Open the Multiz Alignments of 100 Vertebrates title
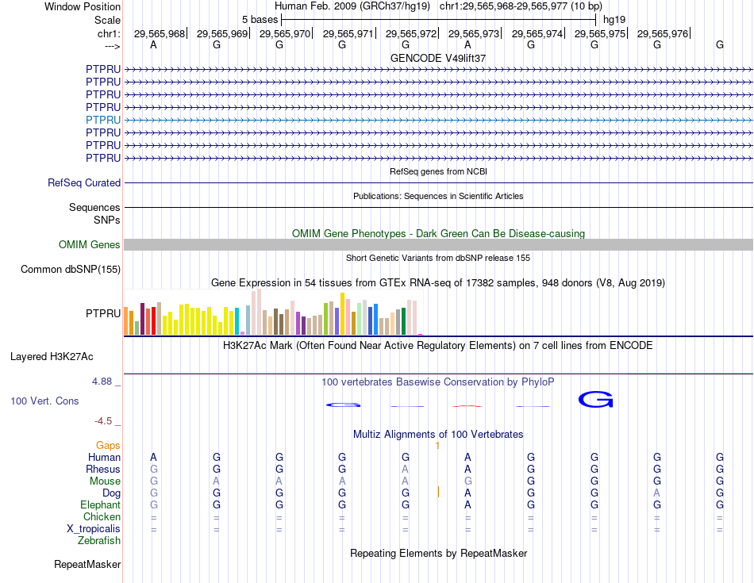Screen dimensions: 754x583 click(438, 434)
